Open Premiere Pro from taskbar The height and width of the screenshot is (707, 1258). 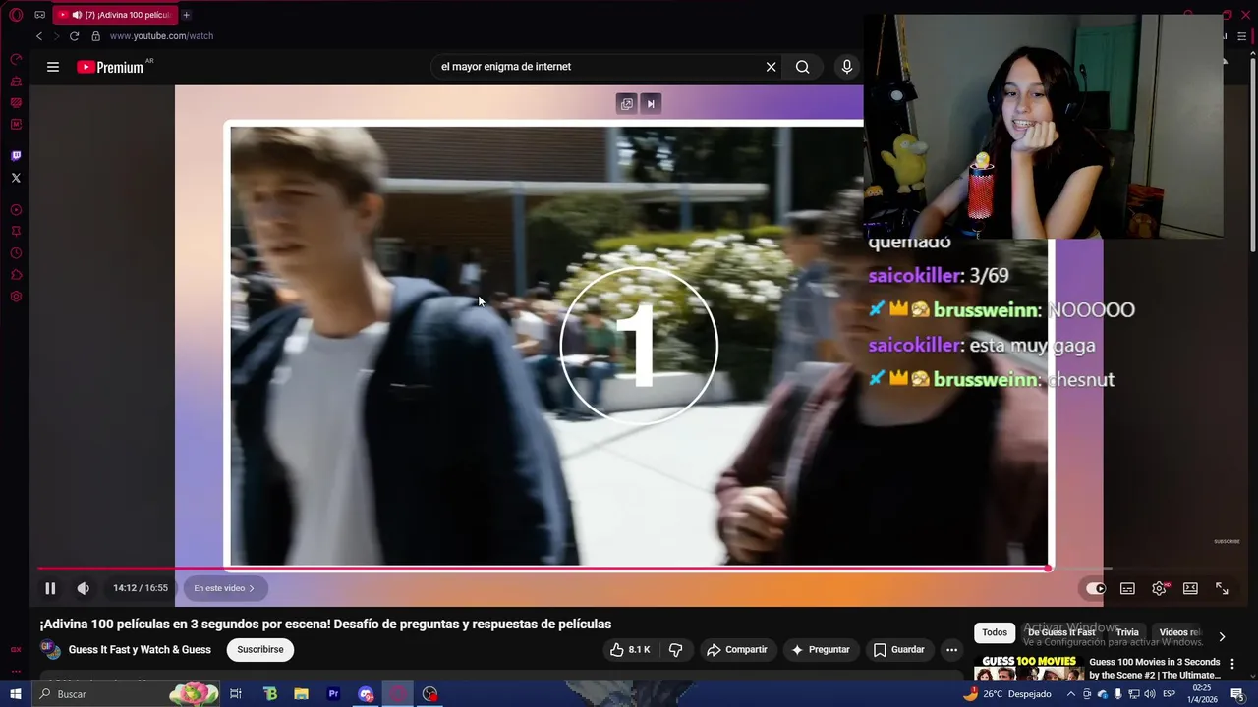(x=333, y=694)
